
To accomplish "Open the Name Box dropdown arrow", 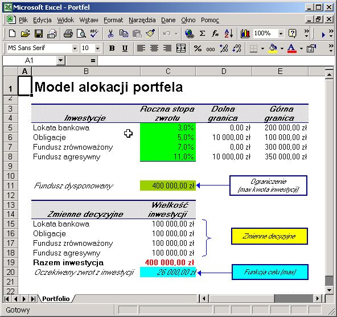I will [60, 60].
